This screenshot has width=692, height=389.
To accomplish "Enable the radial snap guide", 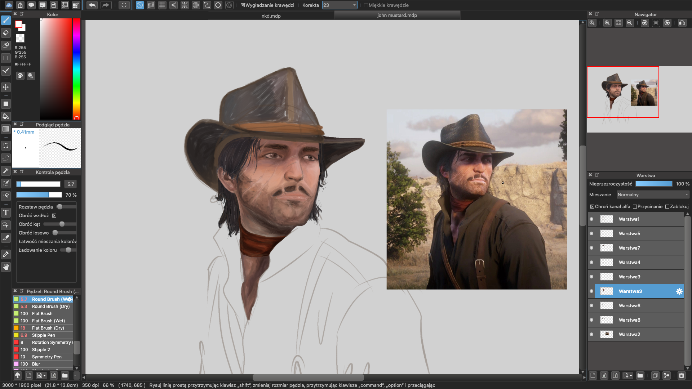I will 185,5.
